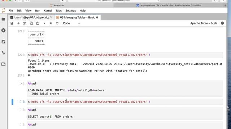This screenshot has width=231, height=129.
Task: Click the last partially visible %%sql cell
Action: [125, 125]
